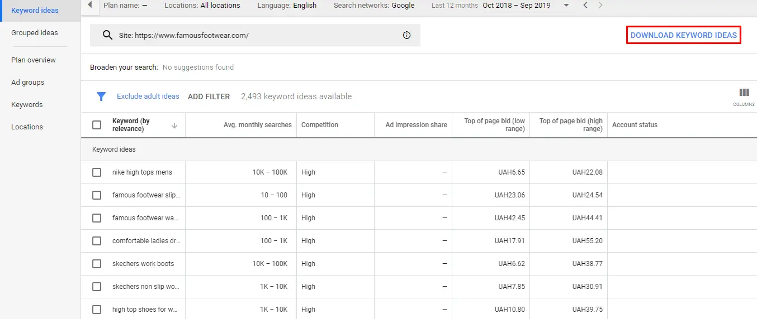The width and height of the screenshot is (757, 319).
Task: Click the Exclude adult ideas filter link
Action: click(148, 96)
